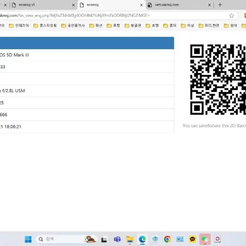Select the active eosmsg tab
This screenshot has width=246, height=246.
tap(112, 5)
